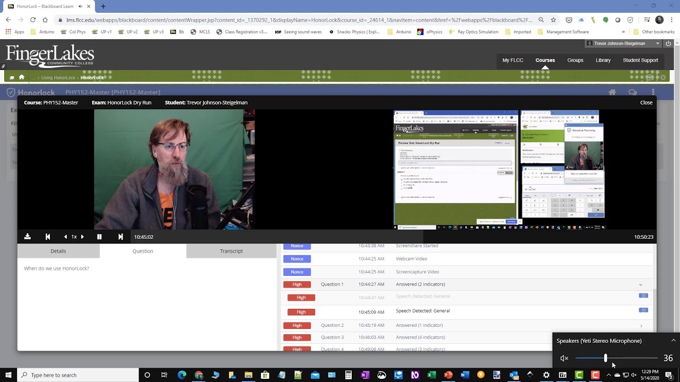Decrease playback speed with left arrow
This screenshot has width=680, height=382.
66,237
